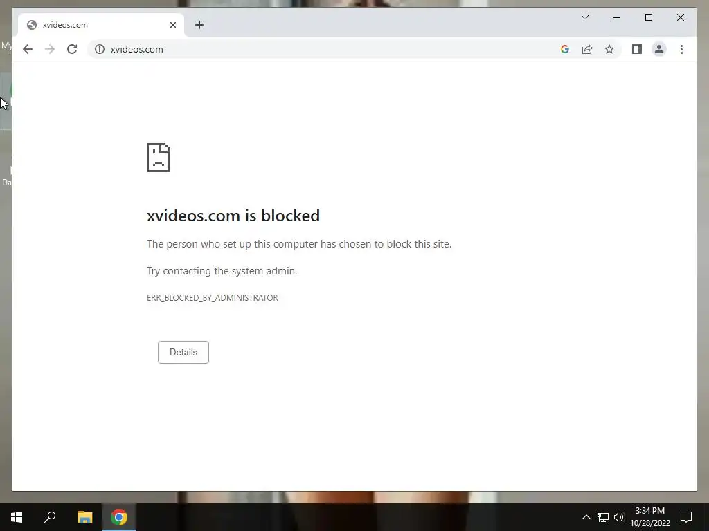Share this page via share icon
Image resolution: width=709 pixels, height=531 pixels.
pos(587,49)
